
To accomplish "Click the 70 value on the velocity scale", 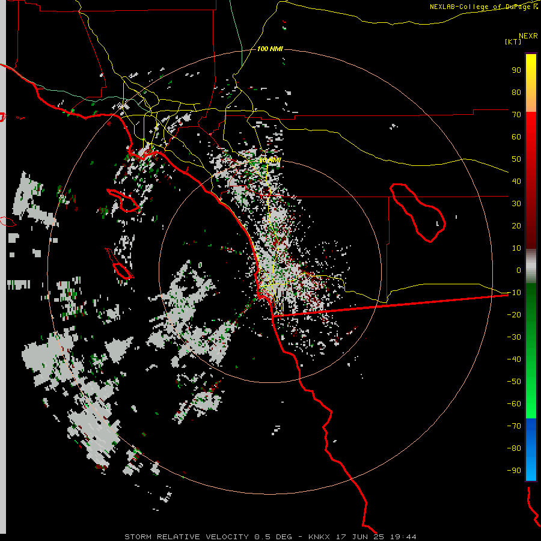I will (516, 115).
